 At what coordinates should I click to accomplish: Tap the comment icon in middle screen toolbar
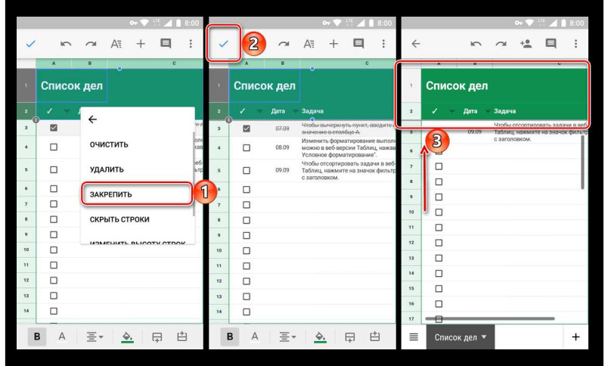(358, 44)
